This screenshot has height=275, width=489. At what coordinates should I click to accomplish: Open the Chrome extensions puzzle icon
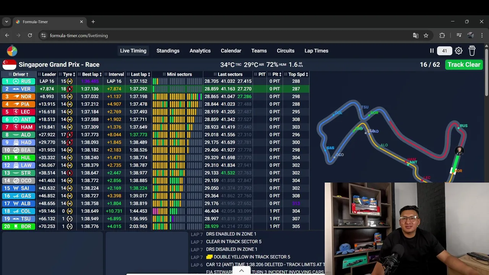pos(442,36)
